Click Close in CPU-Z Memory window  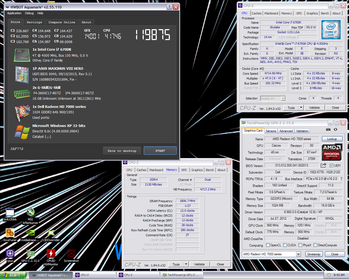coord(220,264)
